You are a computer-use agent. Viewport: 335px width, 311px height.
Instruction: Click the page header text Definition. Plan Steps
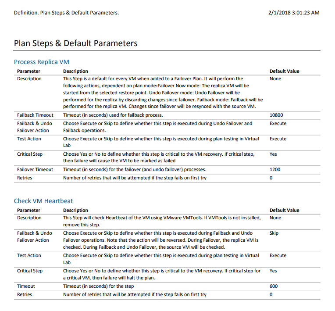(x=67, y=13)
